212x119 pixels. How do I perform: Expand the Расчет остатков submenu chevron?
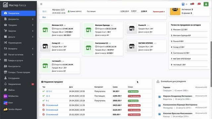click(33, 55)
